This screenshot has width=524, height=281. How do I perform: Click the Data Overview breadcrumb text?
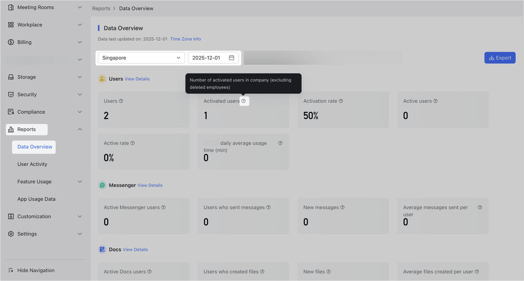coord(136,8)
